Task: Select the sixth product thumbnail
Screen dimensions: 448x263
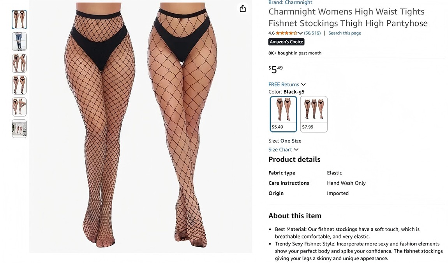Action: 19,129
